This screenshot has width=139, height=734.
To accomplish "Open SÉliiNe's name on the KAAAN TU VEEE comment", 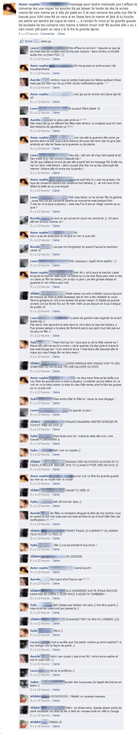I will [x=35, y=490].
